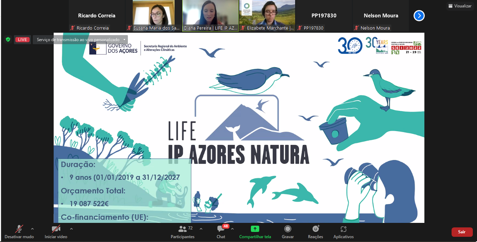Open the Participantes panel icon
This screenshot has height=242, width=477.
click(182, 229)
